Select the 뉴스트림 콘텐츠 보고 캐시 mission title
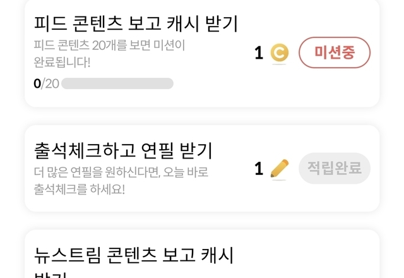This screenshot has width=404, height=278. point(133,255)
